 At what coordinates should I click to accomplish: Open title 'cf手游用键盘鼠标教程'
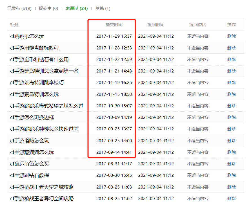(x=34, y=48)
